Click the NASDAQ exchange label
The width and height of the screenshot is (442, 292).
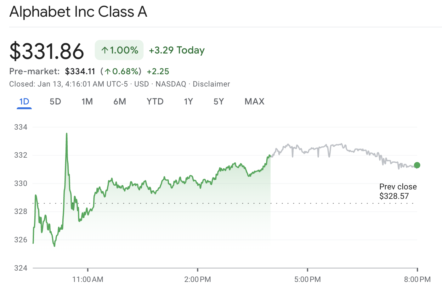(x=170, y=84)
